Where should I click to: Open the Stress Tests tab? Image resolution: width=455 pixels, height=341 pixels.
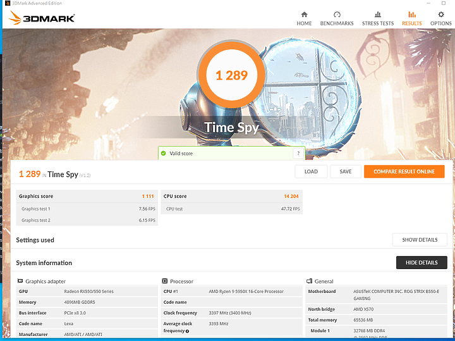[377, 18]
